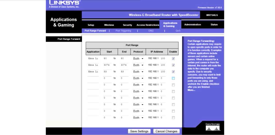Click IP last octet field in port 80 row
Image resolution: width=275 pixels, height=135 pixels.
click(x=163, y=59)
